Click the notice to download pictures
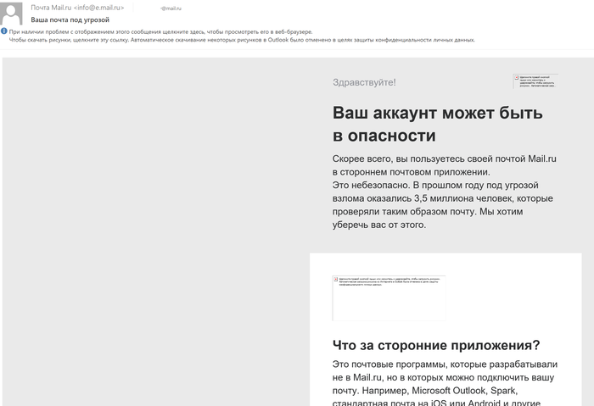 tap(242, 40)
